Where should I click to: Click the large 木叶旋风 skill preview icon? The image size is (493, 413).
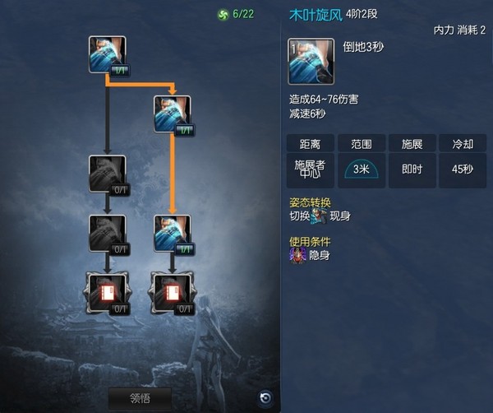pos(311,62)
